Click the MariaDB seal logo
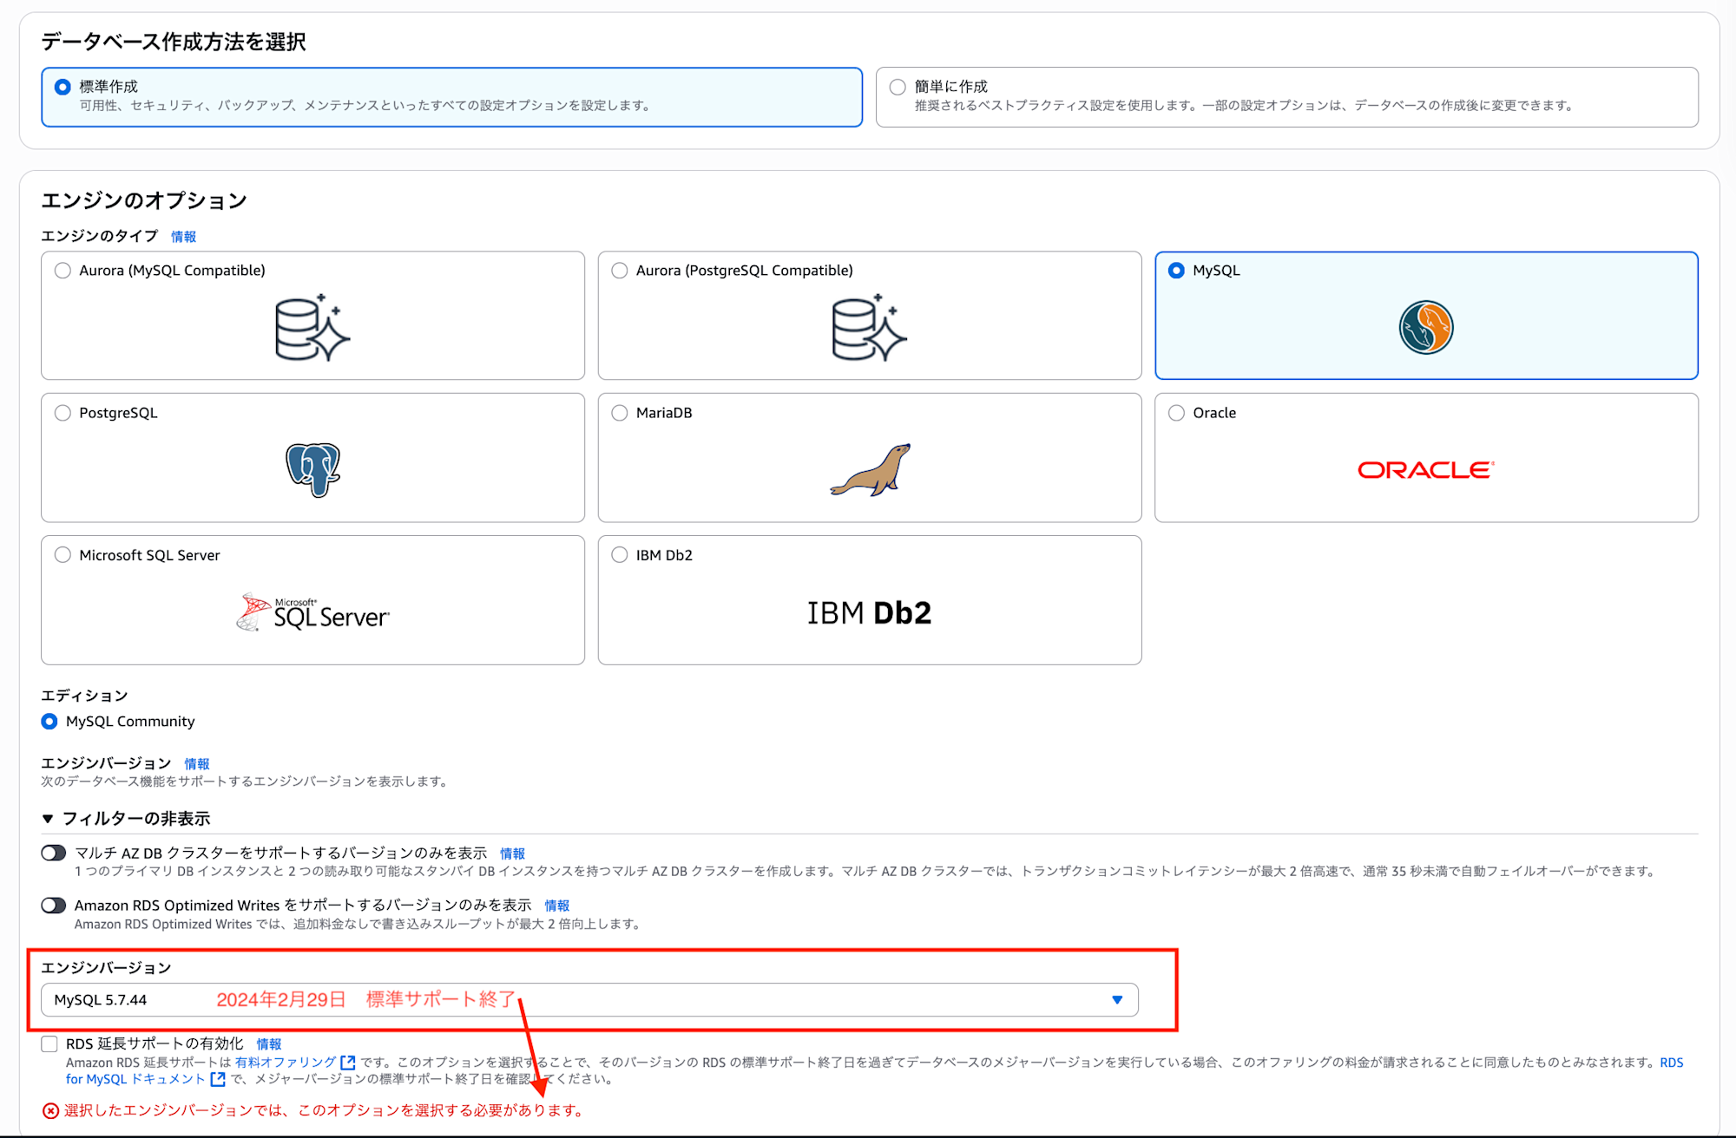Screen dimensions: 1736x1138 point(871,469)
